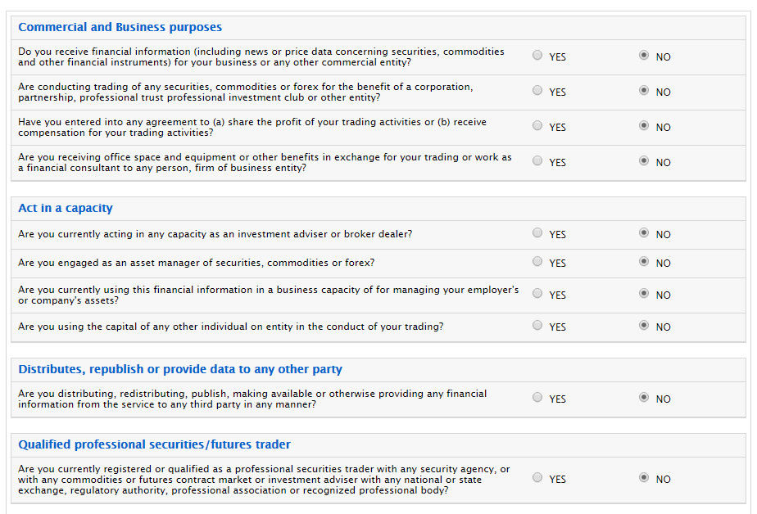Screen dimensions: 757x514
Task: Pick YES for using another individual's capital
Action: [x=537, y=326]
